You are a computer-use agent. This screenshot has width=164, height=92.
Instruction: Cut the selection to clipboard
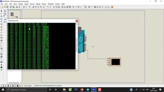(x=54, y=7)
